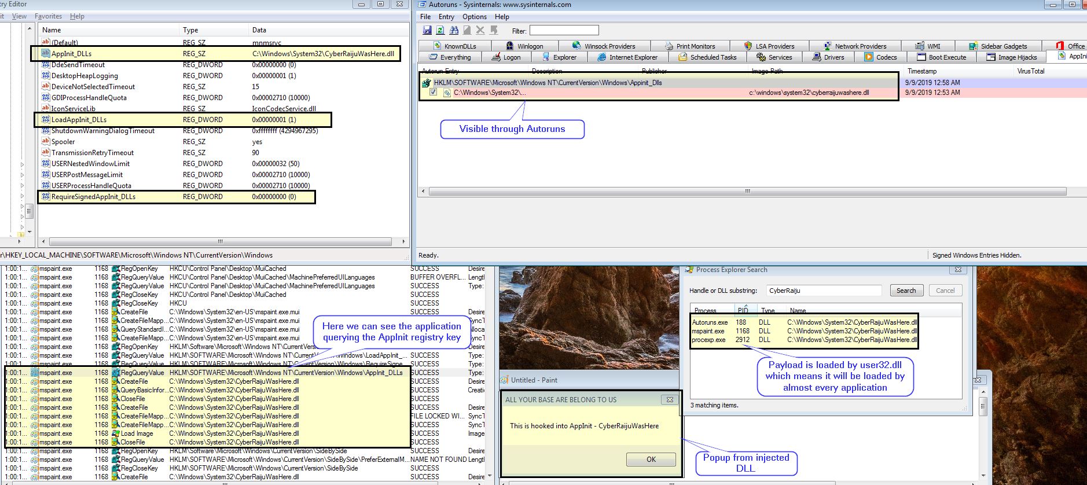Viewport: 1087px width, 485px height.
Task: Switch to the Services tab
Action: coord(773,57)
